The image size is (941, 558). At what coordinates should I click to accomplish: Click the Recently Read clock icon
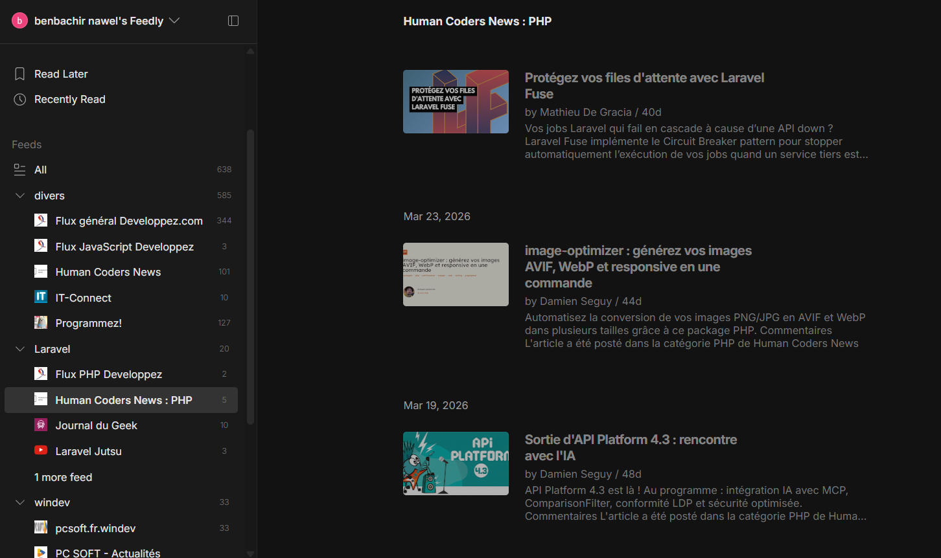coord(20,99)
